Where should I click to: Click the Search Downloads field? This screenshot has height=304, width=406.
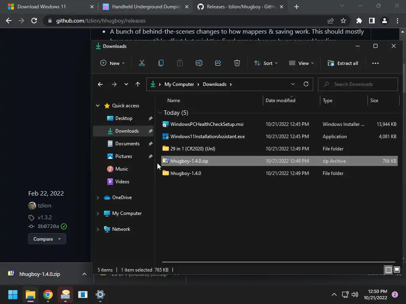(x=358, y=84)
